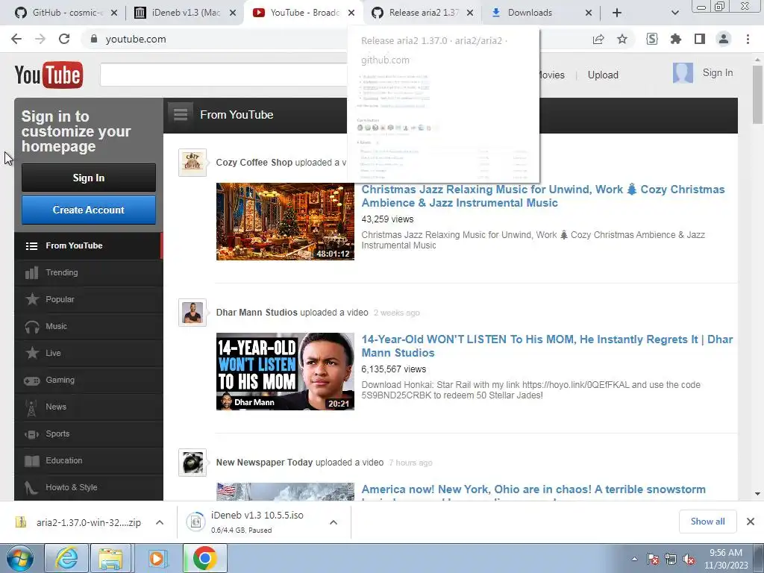Screen dimensions: 764x573
Task: Bookmark this page with the star icon
Action: click(x=622, y=39)
